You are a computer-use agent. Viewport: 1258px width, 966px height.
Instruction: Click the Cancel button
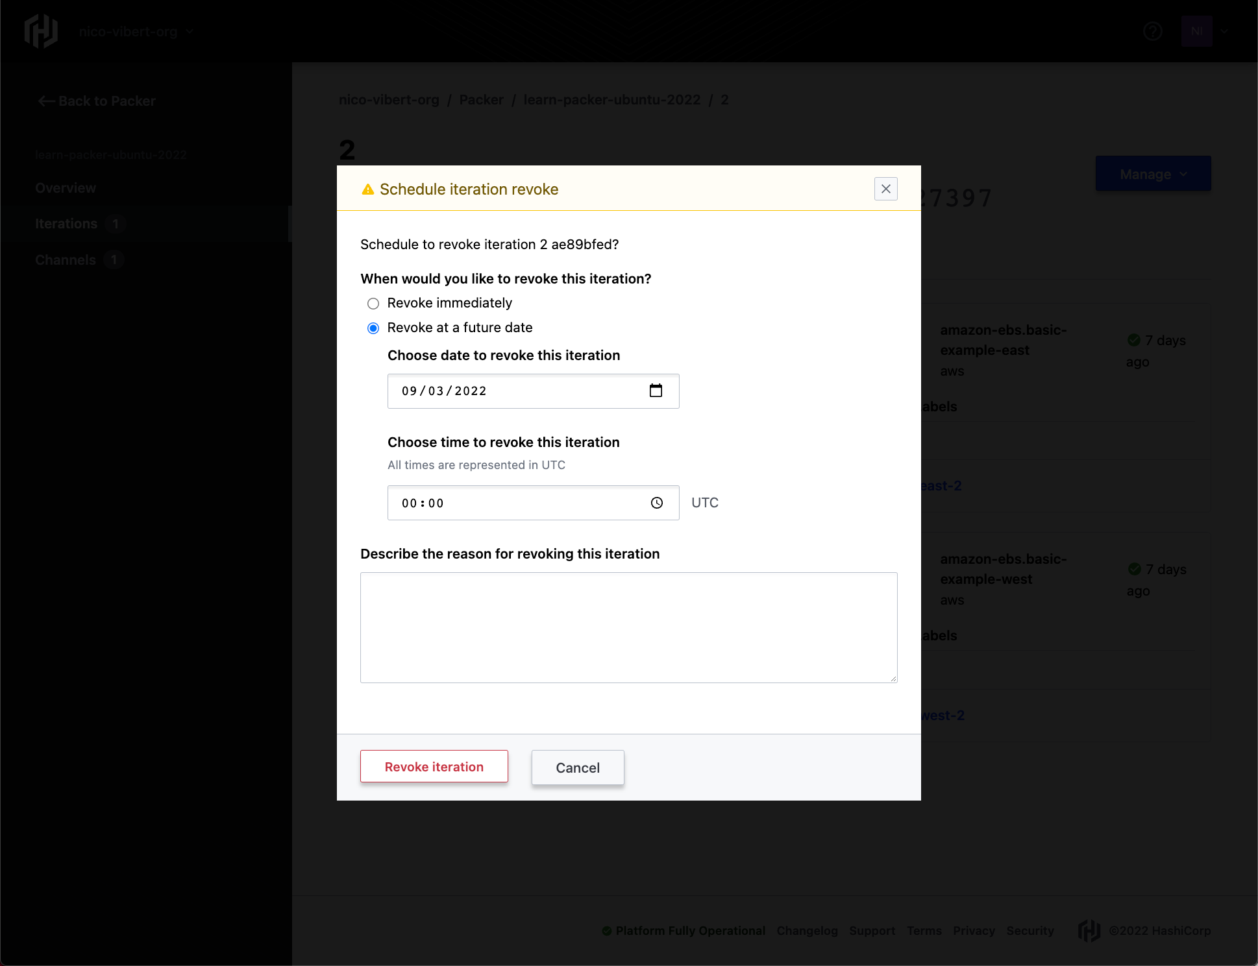click(577, 767)
